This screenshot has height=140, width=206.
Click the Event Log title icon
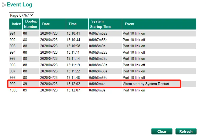point(3,5)
